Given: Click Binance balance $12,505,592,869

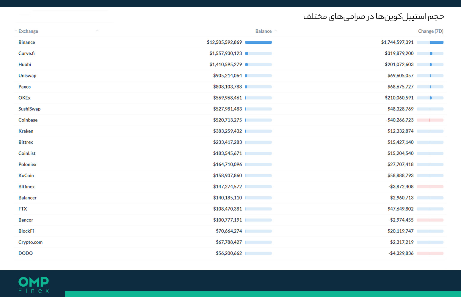Looking at the screenshot, I should click(224, 42).
